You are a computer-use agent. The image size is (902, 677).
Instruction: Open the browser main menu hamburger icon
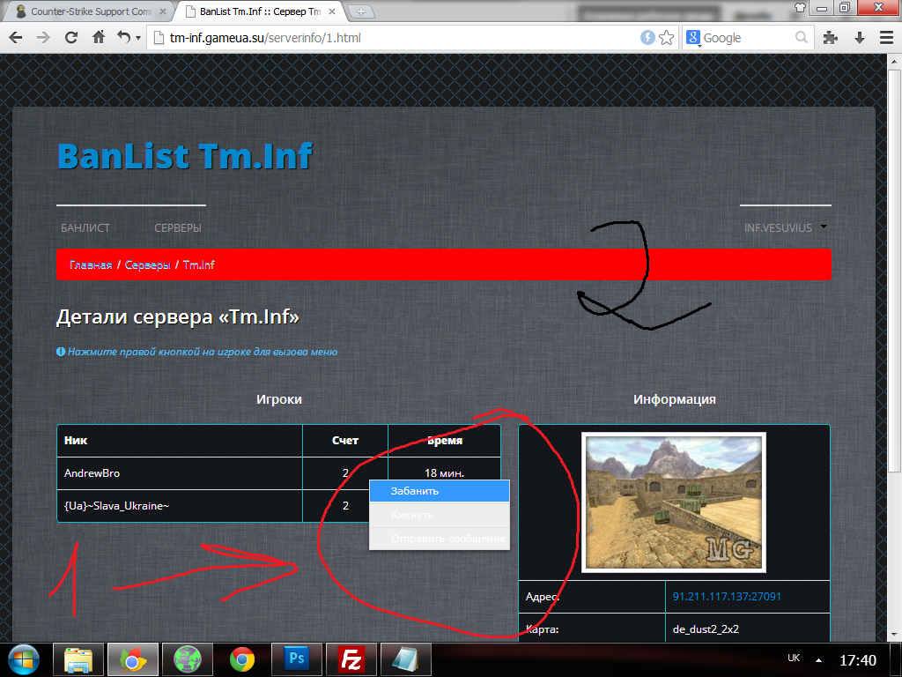pos(886,38)
